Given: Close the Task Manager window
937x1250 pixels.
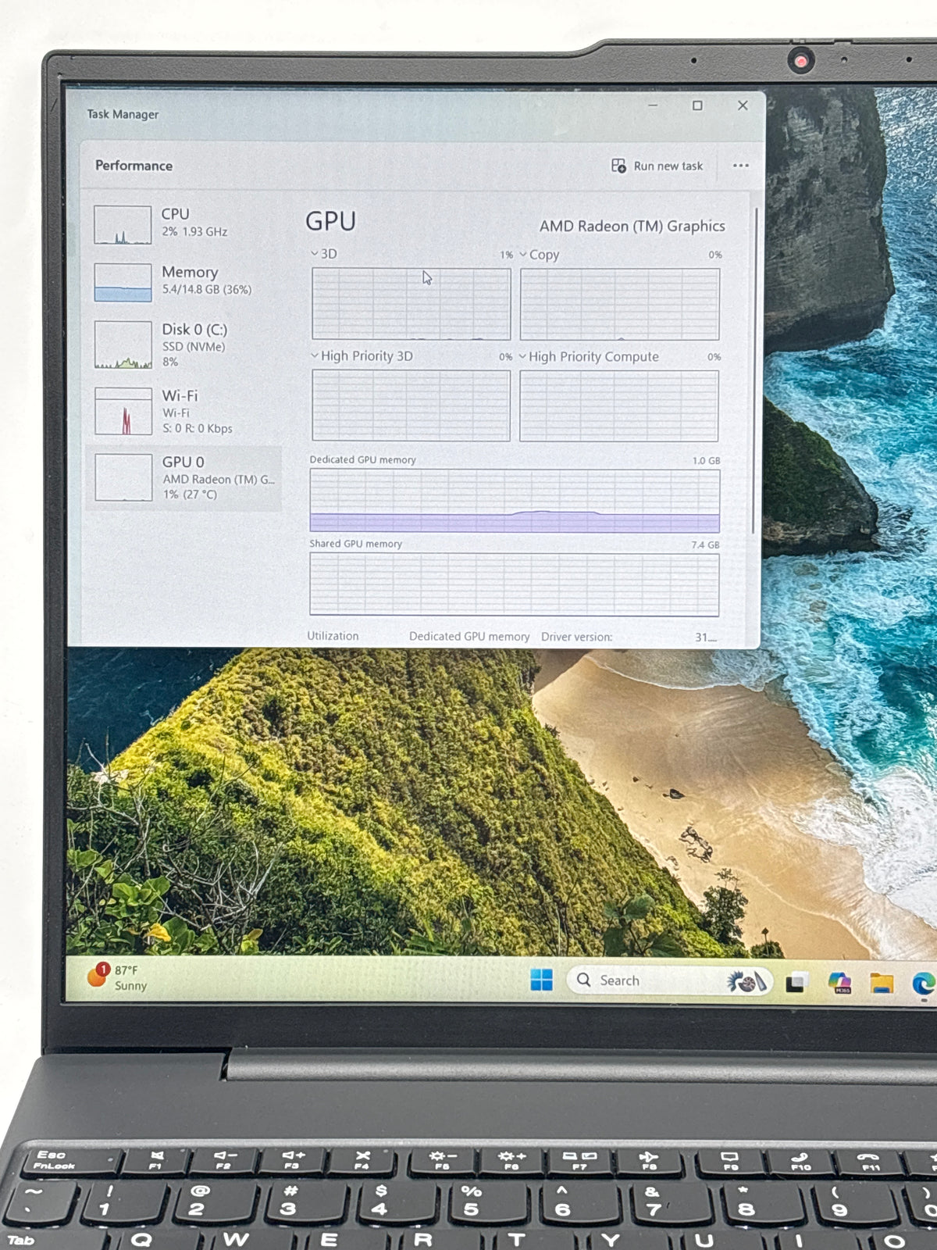Looking at the screenshot, I should [x=743, y=105].
